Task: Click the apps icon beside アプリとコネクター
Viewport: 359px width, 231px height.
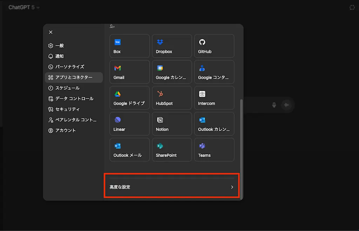Action: pyautogui.click(x=50, y=77)
